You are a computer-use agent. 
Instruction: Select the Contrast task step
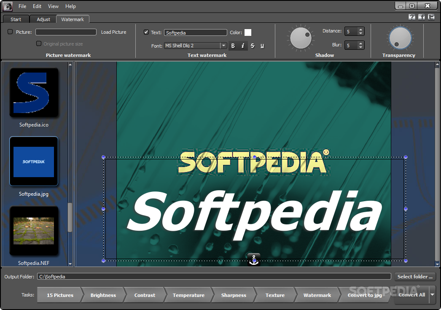145,295
